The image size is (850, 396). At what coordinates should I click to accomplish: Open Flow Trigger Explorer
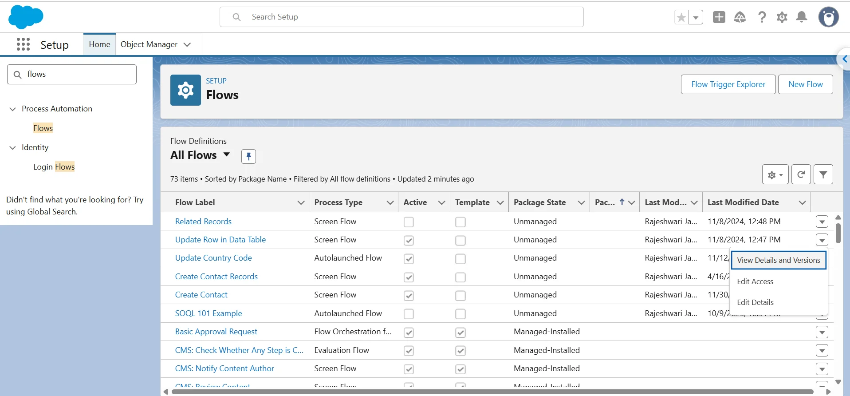(728, 84)
